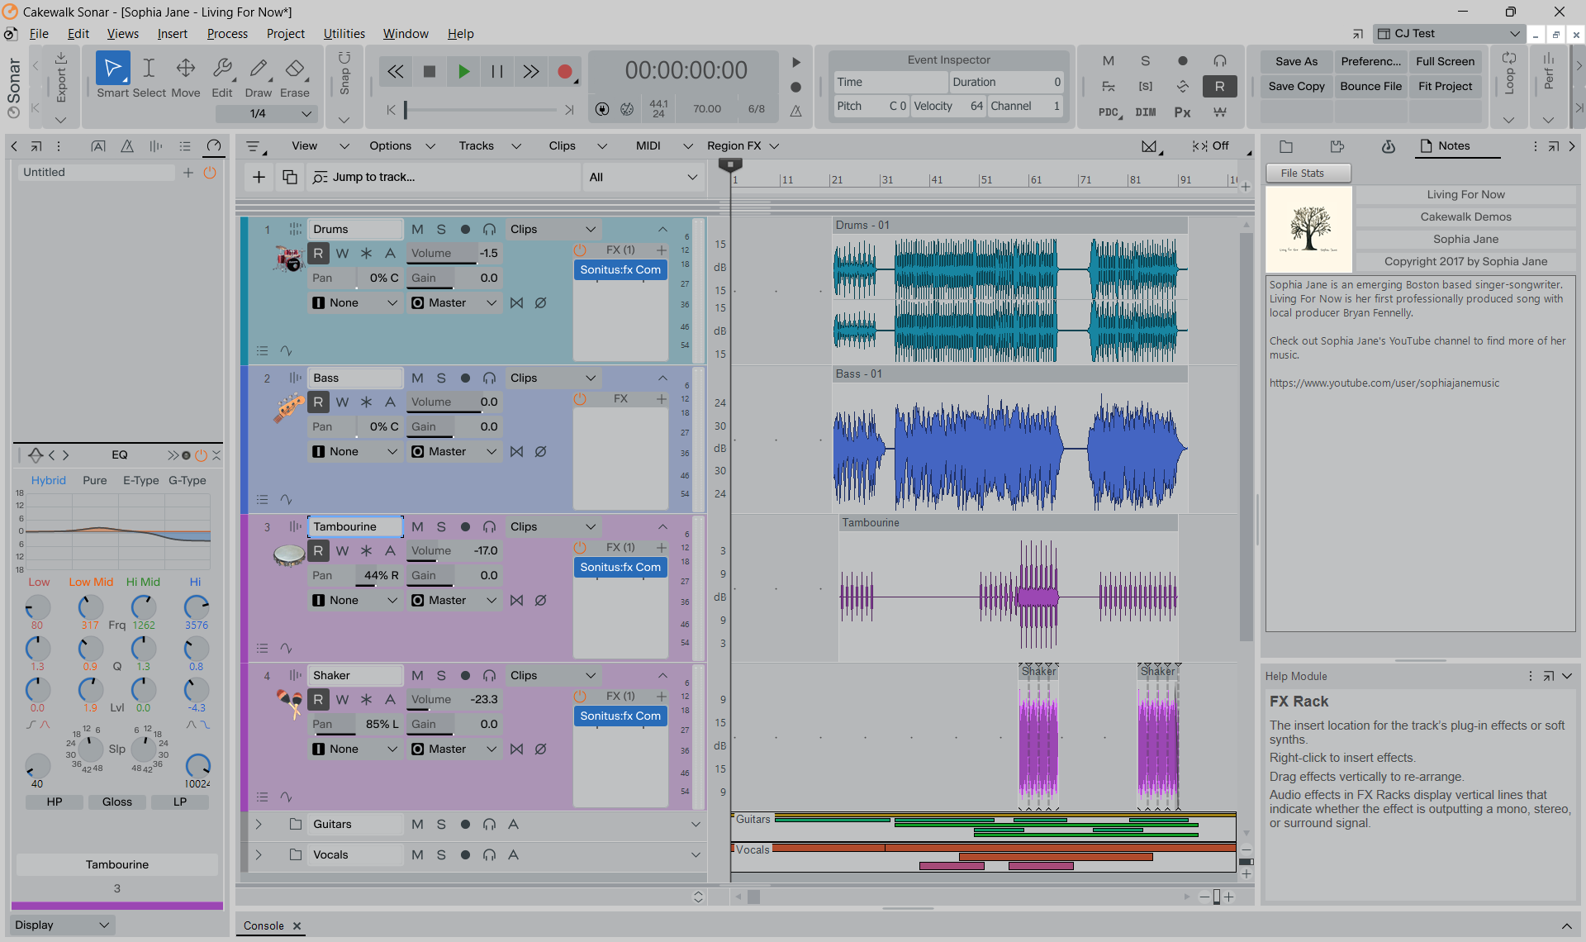The height and width of the screenshot is (942, 1586).
Task: Click the duplicate track icon
Action: (290, 177)
